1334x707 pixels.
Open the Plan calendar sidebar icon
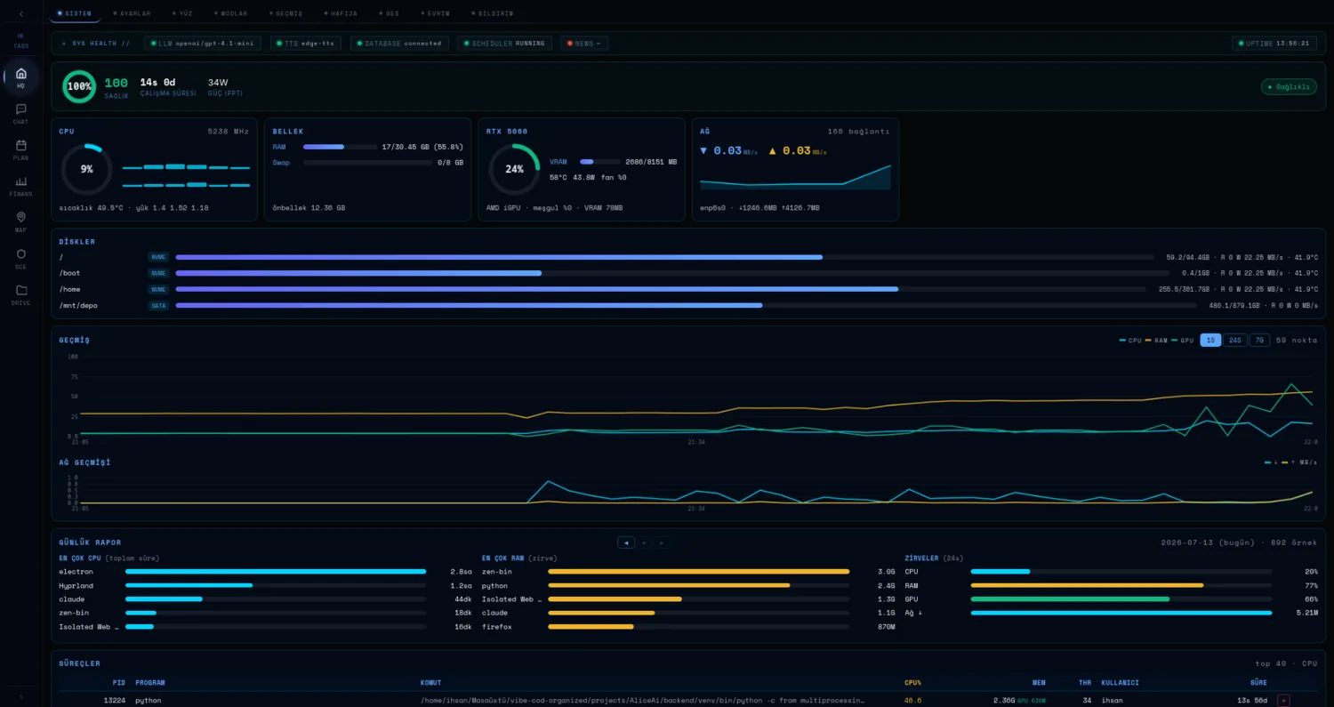click(20, 149)
